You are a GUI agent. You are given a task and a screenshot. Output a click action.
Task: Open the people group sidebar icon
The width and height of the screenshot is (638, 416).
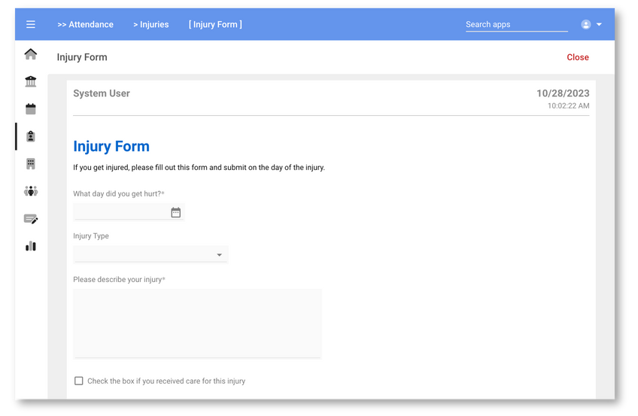[x=31, y=191]
